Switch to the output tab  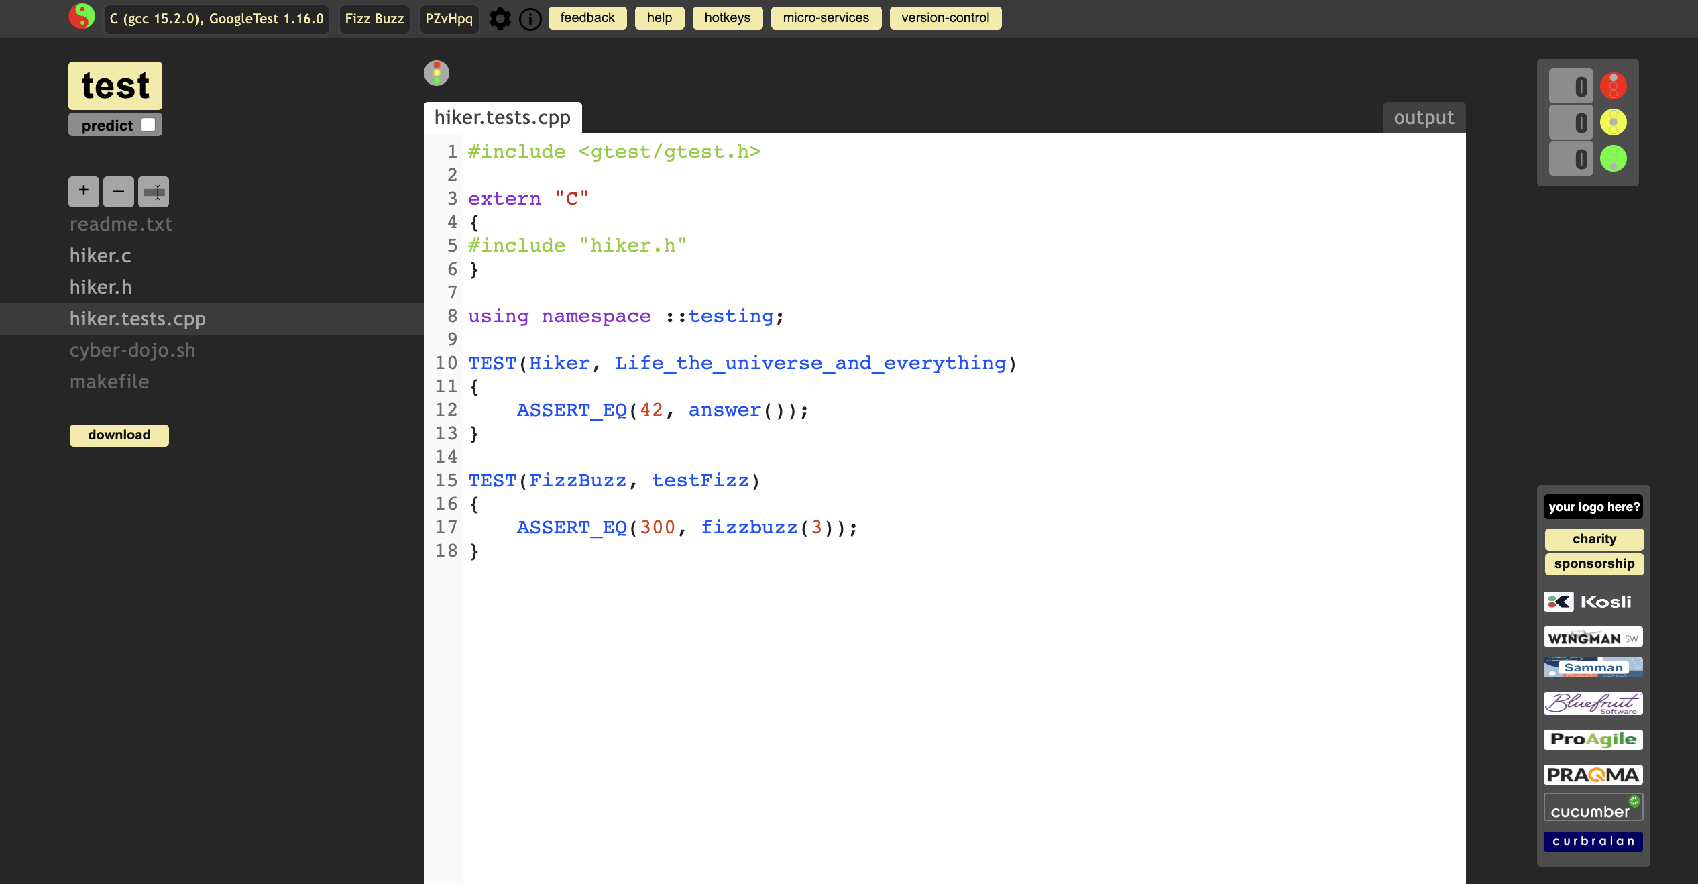pyautogui.click(x=1424, y=118)
